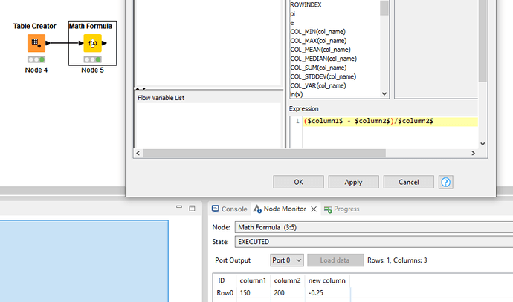Click the Table Creator status traffic light
The height and width of the screenshot is (302, 513).
click(x=35, y=59)
